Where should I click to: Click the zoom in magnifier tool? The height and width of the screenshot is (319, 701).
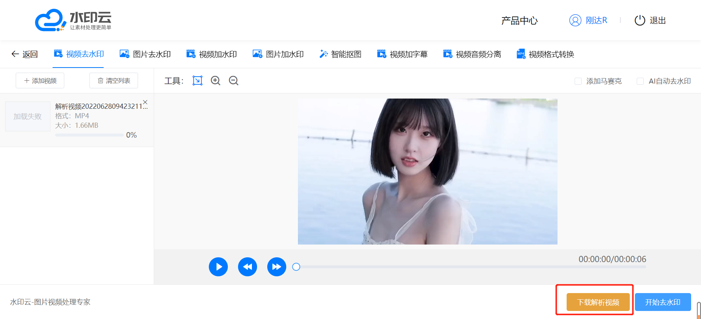(215, 80)
